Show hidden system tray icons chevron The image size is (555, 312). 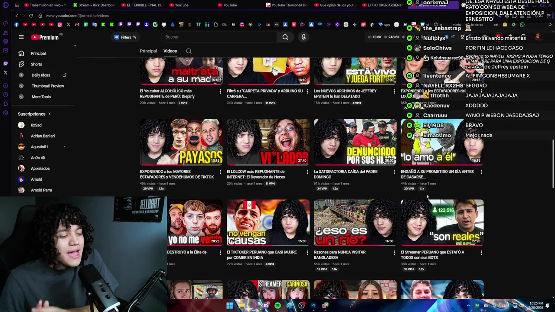click(x=468, y=305)
